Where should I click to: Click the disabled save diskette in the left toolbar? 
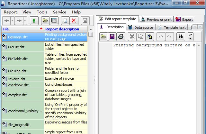(x=85, y=20)
